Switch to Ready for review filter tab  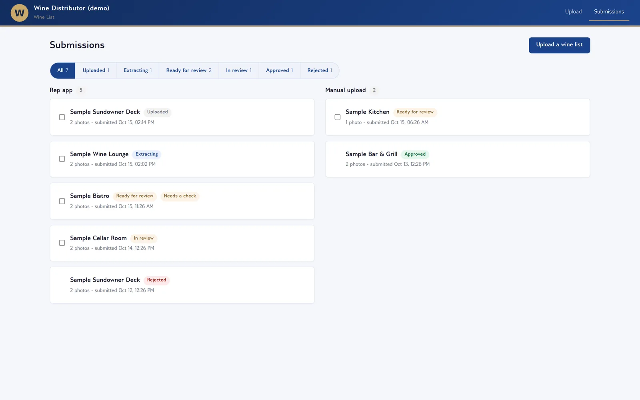coord(189,70)
